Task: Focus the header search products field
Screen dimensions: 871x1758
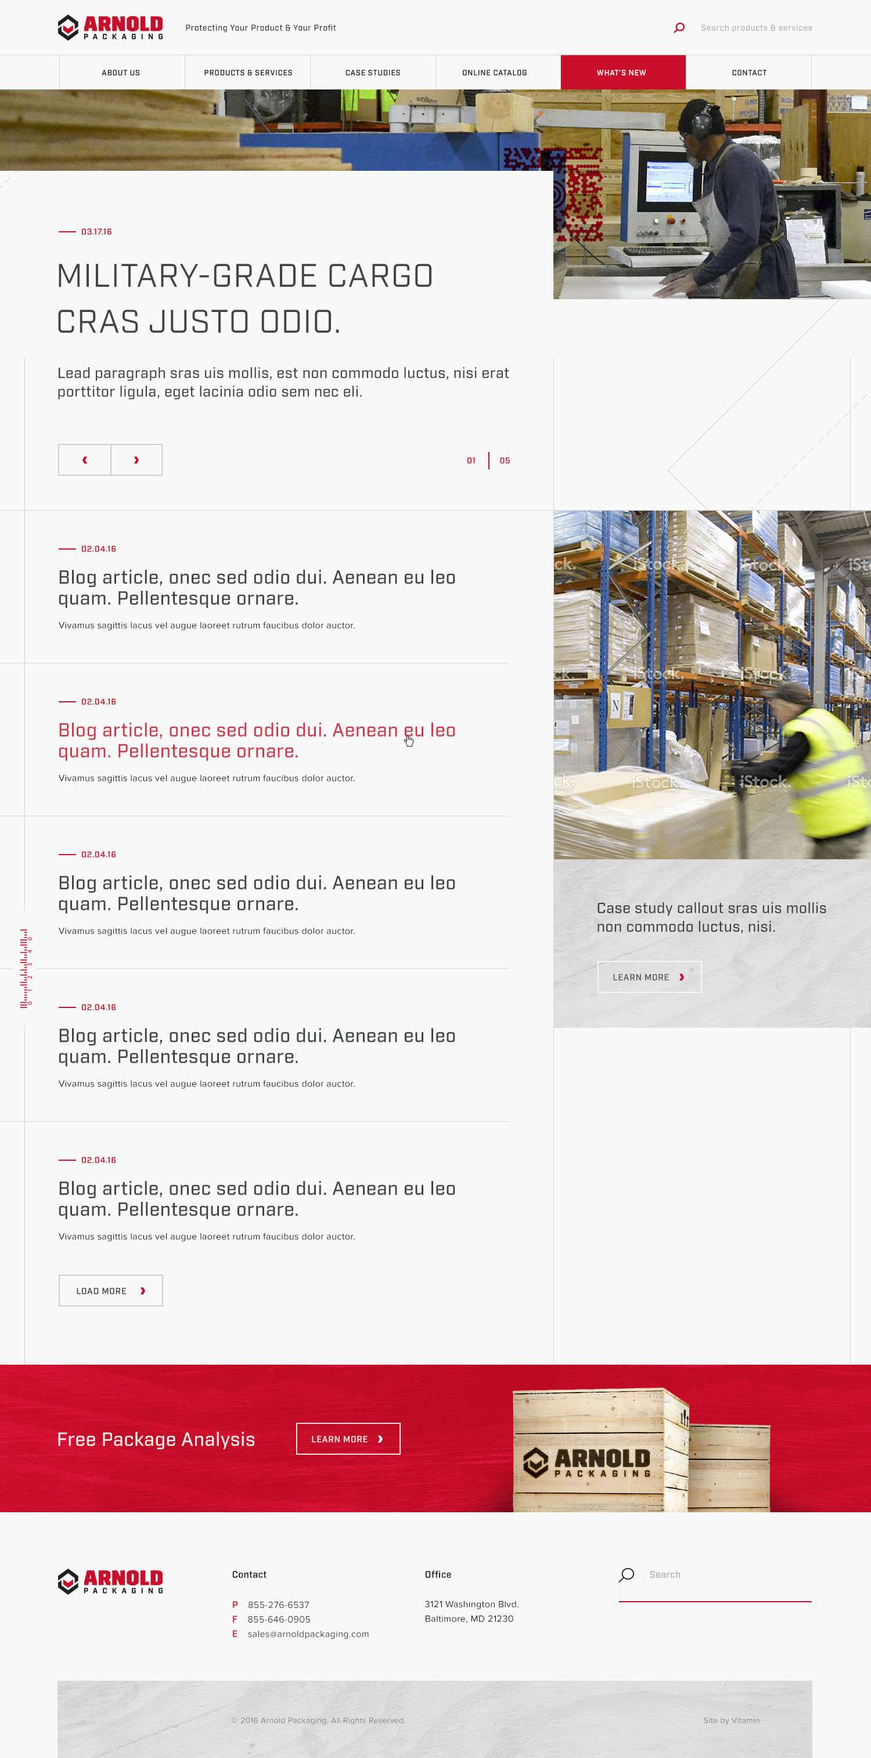Action: click(755, 28)
